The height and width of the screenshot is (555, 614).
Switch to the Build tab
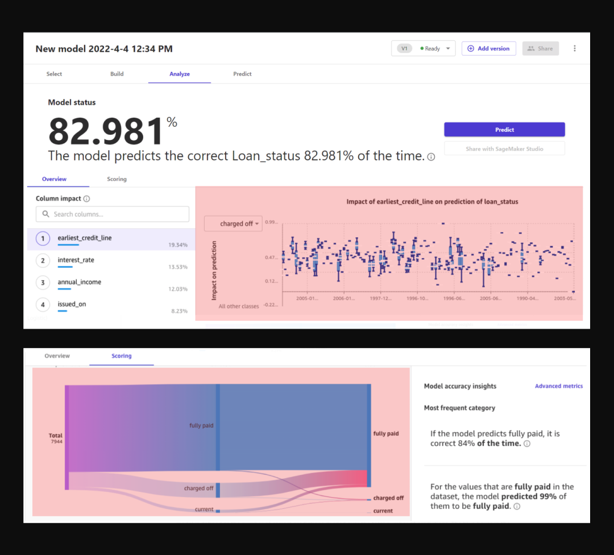117,73
